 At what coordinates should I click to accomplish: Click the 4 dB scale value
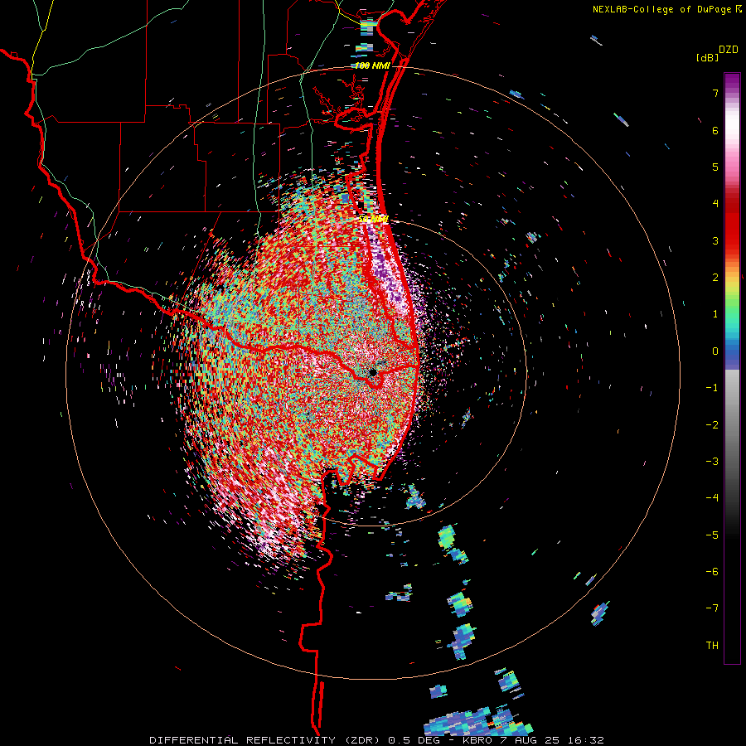(715, 204)
